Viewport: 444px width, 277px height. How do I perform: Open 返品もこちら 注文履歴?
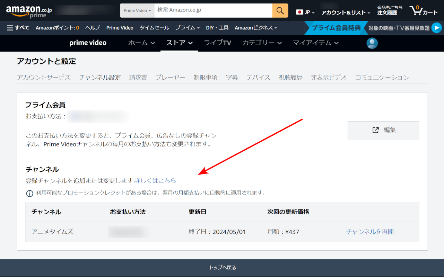tap(390, 10)
